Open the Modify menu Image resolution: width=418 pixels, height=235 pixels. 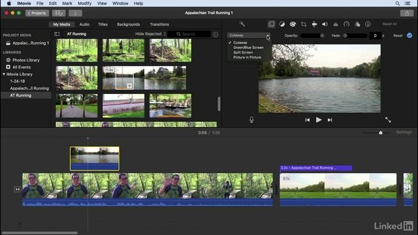tap(84, 3)
